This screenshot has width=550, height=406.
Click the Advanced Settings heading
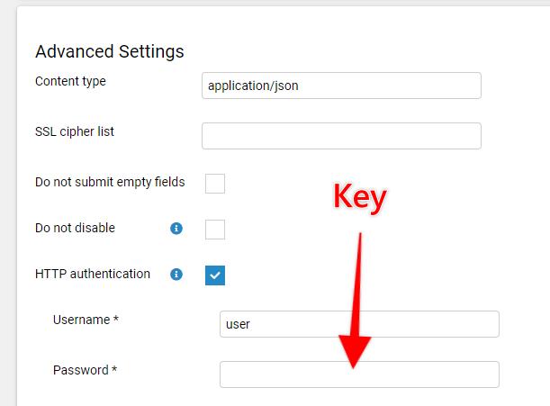(x=110, y=51)
